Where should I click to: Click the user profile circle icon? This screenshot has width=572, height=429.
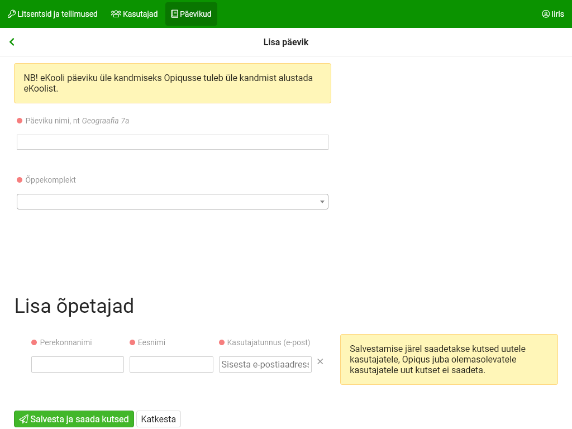[x=546, y=14]
